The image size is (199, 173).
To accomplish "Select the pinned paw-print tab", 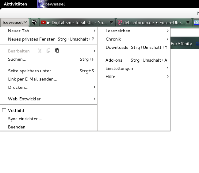I will (x=34, y=22).
